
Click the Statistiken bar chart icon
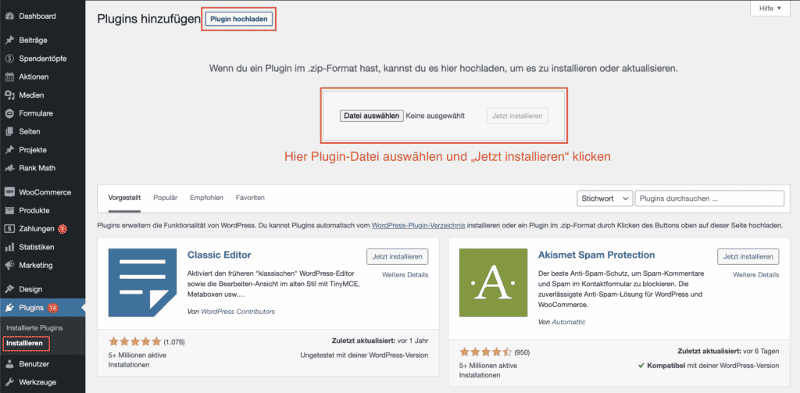pos(9,247)
